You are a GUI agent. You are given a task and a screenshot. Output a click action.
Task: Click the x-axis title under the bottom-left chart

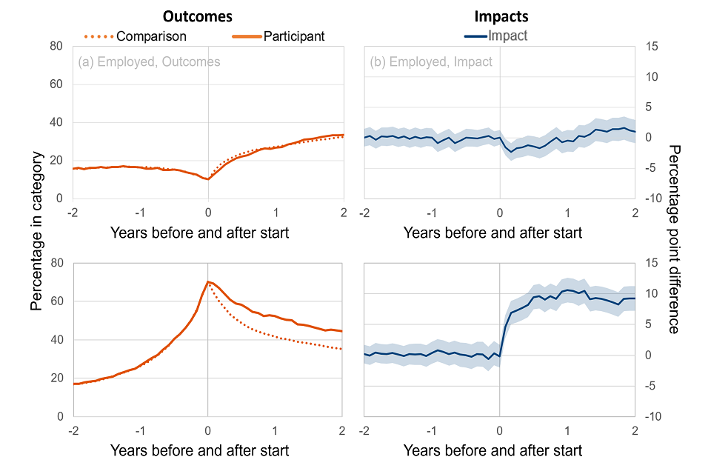(199, 450)
